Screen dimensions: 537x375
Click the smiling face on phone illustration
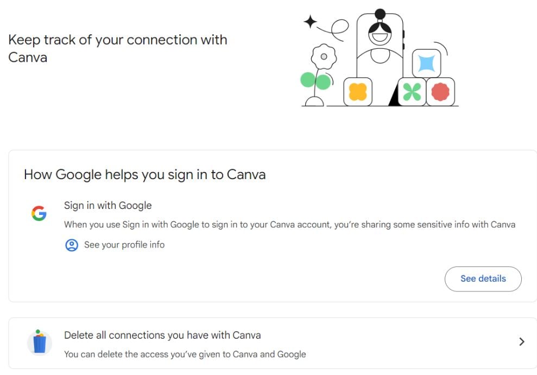(380, 33)
